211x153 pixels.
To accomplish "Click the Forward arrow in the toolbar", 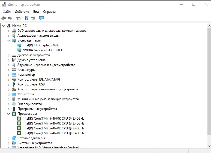I will [x=10, y=18].
